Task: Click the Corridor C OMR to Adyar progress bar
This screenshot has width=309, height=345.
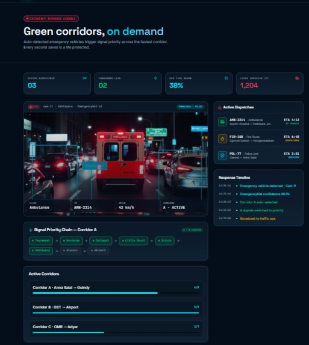Action: click(x=116, y=332)
